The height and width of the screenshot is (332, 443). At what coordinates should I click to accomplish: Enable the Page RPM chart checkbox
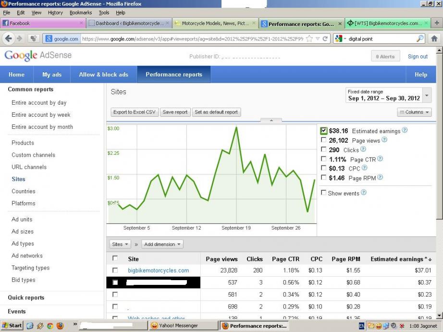click(x=324, y=177)
